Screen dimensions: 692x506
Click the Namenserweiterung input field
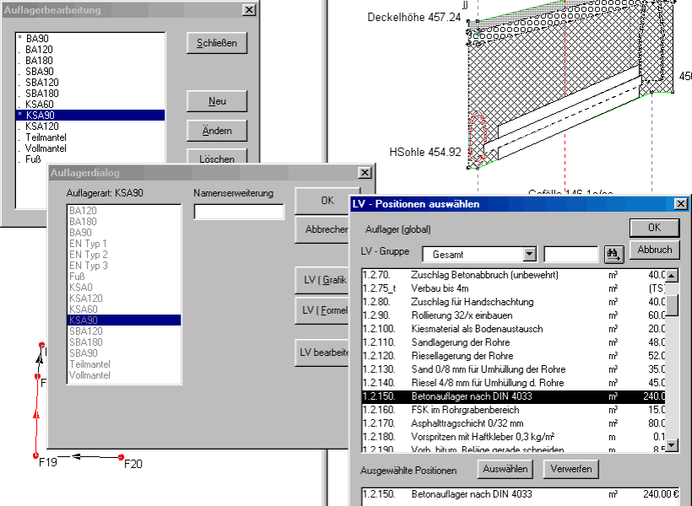[239, 212]
